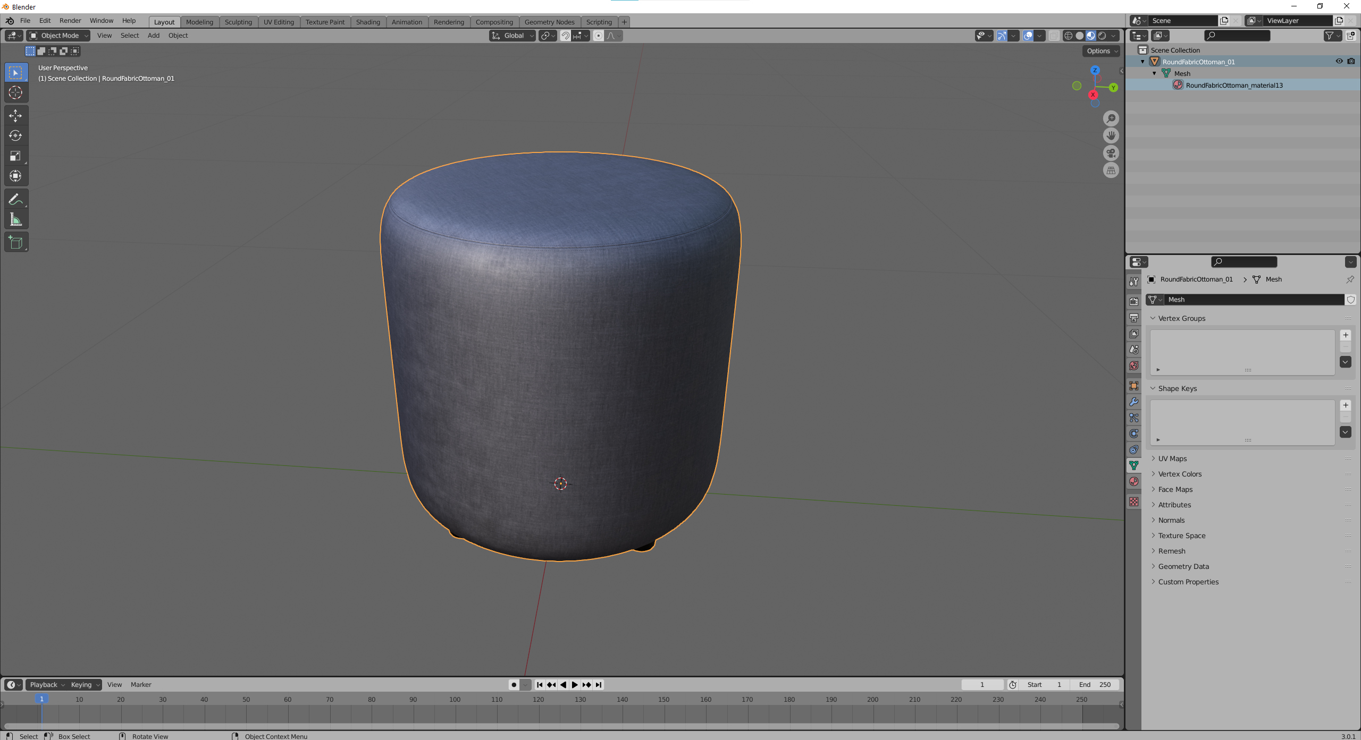Viewport: 1361px width, 740px height.
Task: Open the Material properties tab
Action: (x=1134, y=482)
